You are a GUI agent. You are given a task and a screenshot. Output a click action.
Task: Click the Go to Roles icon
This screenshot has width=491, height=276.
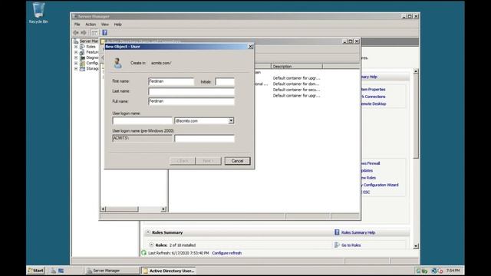tap(337, 245)
